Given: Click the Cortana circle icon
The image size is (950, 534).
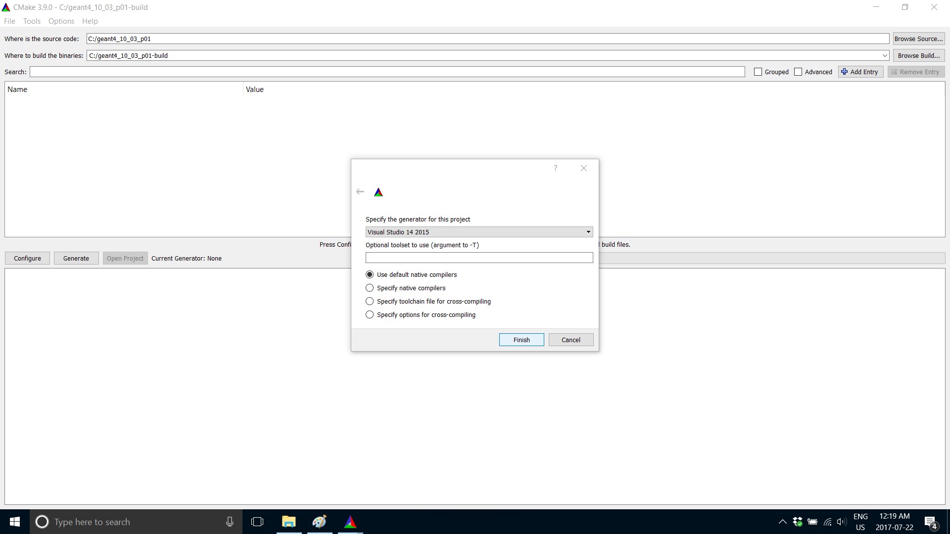Looking at the screenshot, I should click(x=42, y=522).
